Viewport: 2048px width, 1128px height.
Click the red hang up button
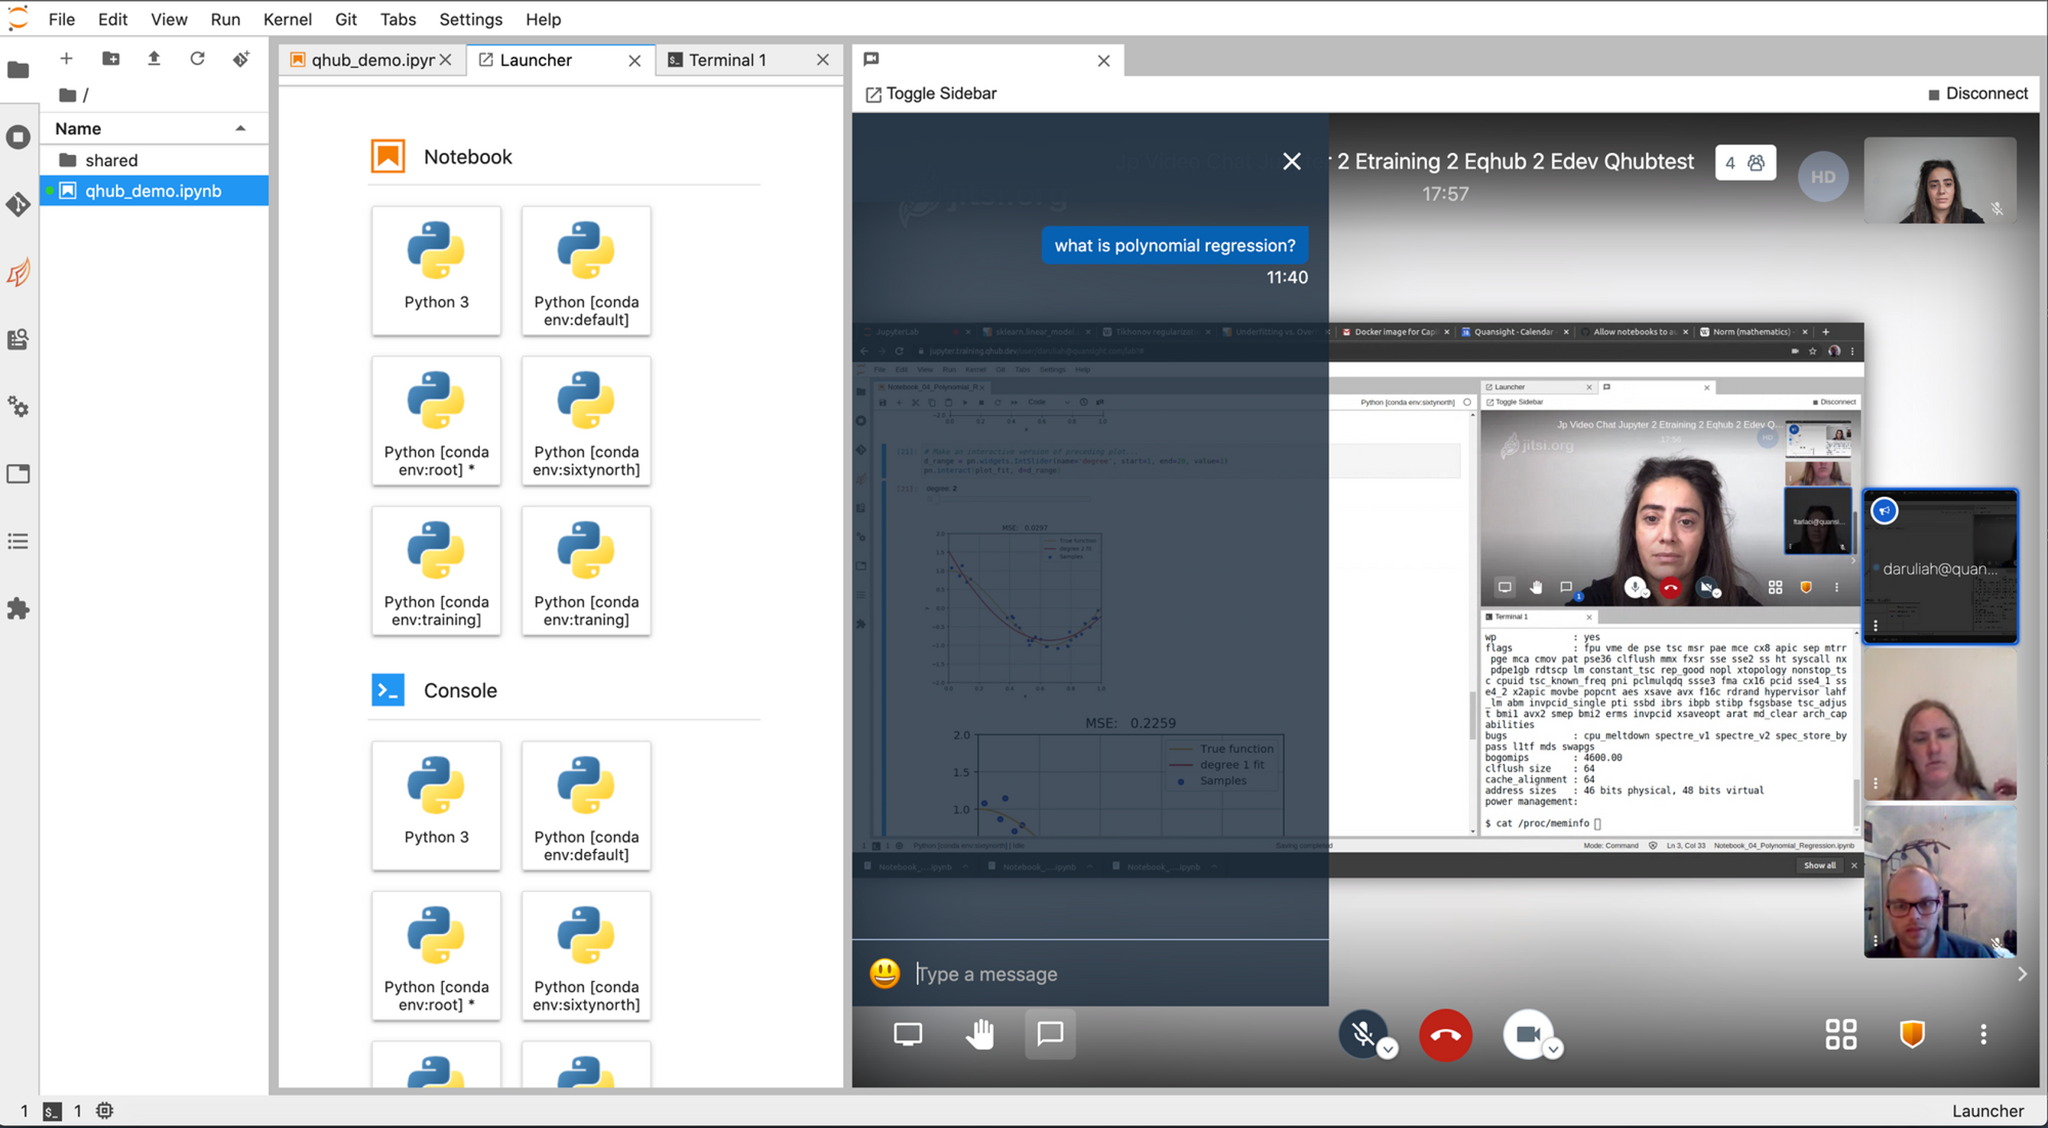pos(1445,1035)
